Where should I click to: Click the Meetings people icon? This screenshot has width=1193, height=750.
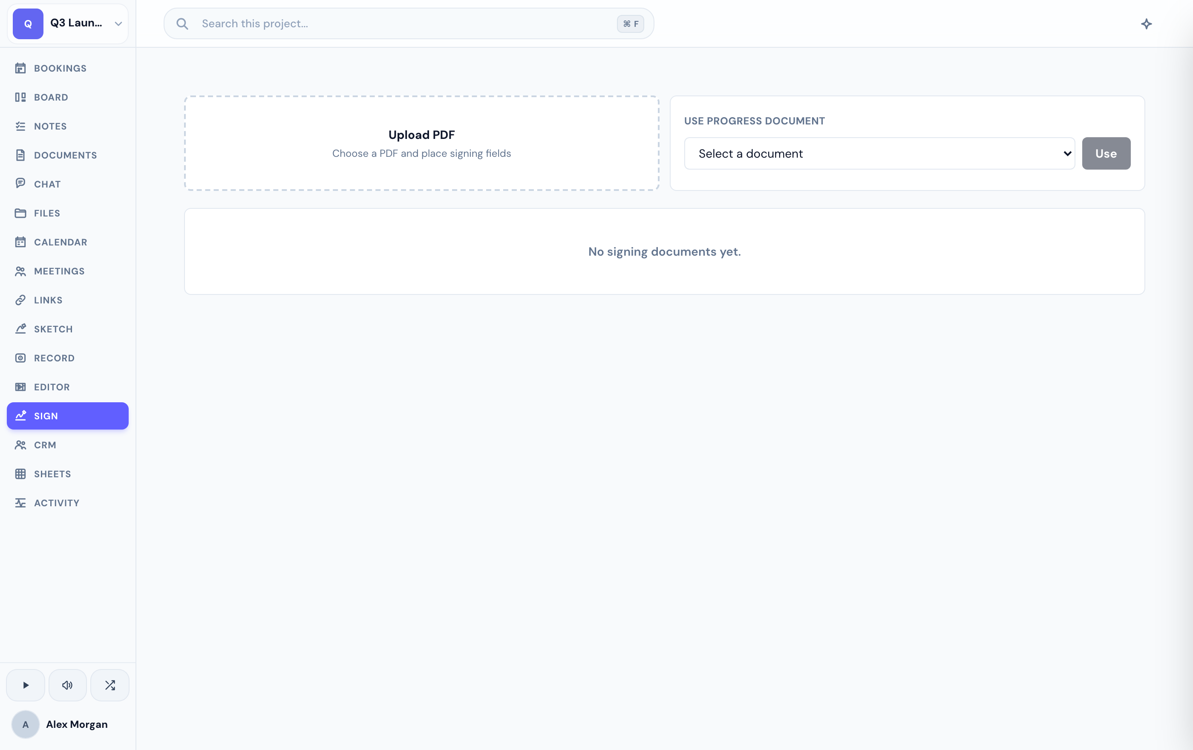(x=20, y=271)
